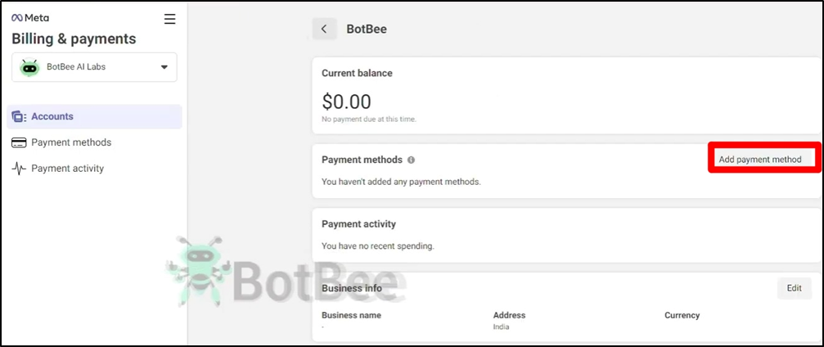Screen dimensions: 824x347
Task: Click the $0.00 current balance amount
Action: tap(346, 101)
